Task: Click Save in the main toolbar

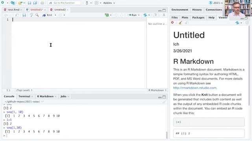Action: 30,3
